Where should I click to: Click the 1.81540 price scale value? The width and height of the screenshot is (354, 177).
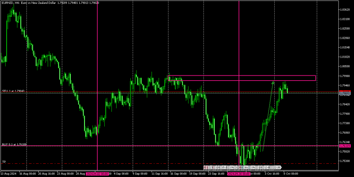(345, 48)
